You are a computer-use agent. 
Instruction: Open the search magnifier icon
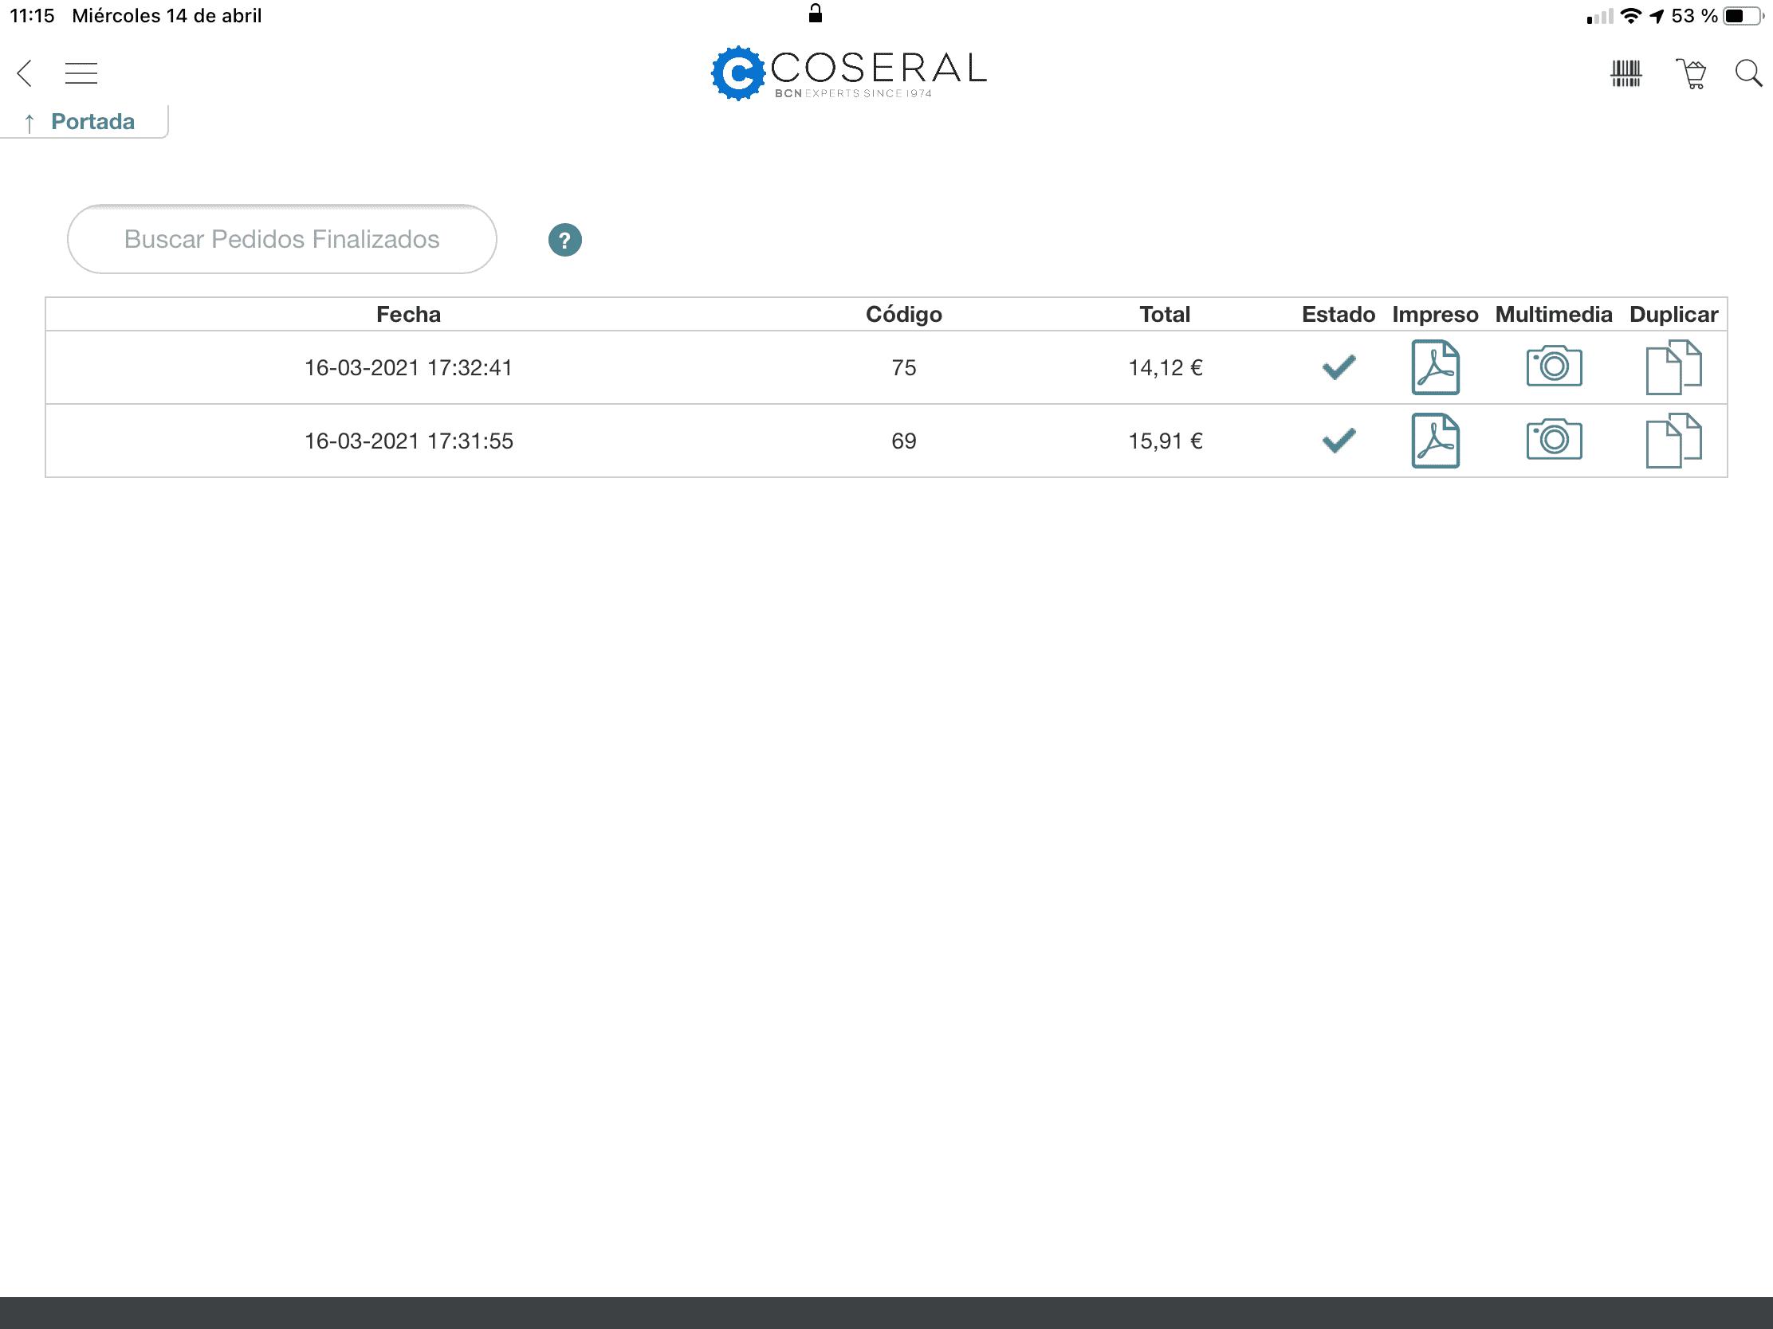(1748, 73)
